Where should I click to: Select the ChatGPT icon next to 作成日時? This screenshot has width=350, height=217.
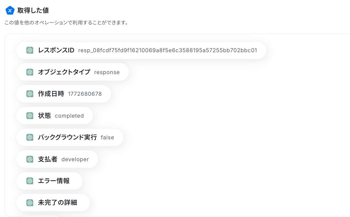click(30, 94)
